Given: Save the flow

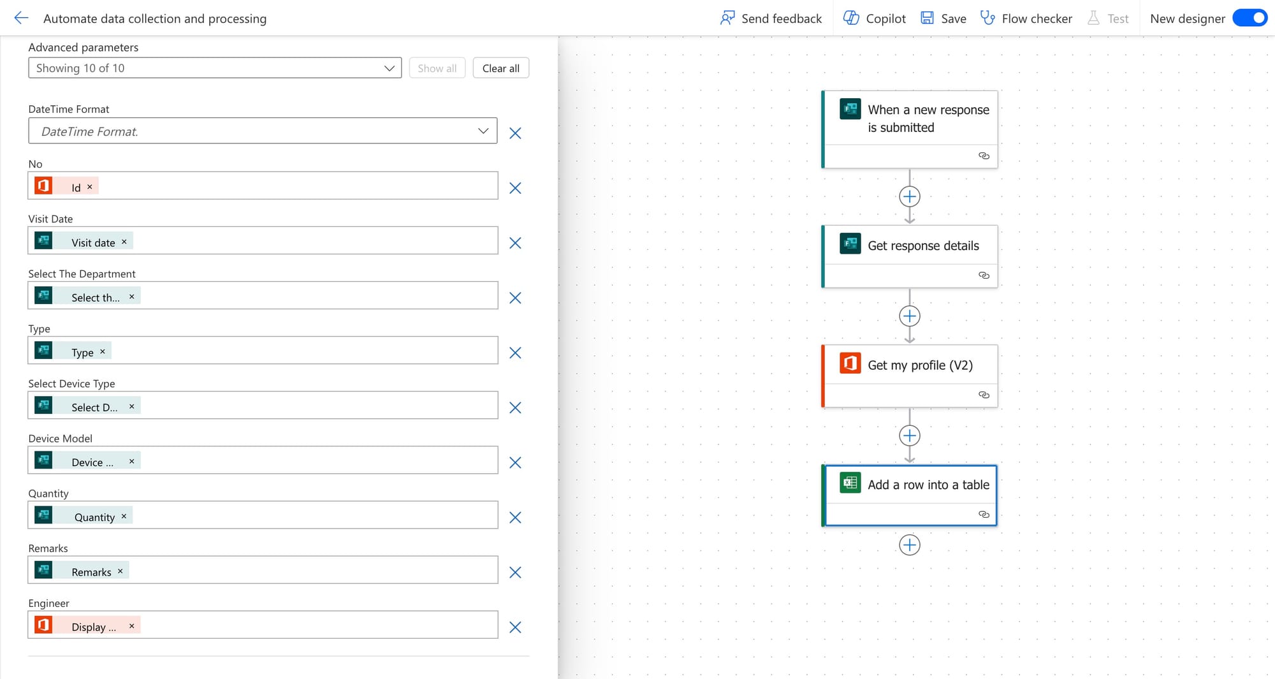Looking at the screenshot, I should 943,18.
